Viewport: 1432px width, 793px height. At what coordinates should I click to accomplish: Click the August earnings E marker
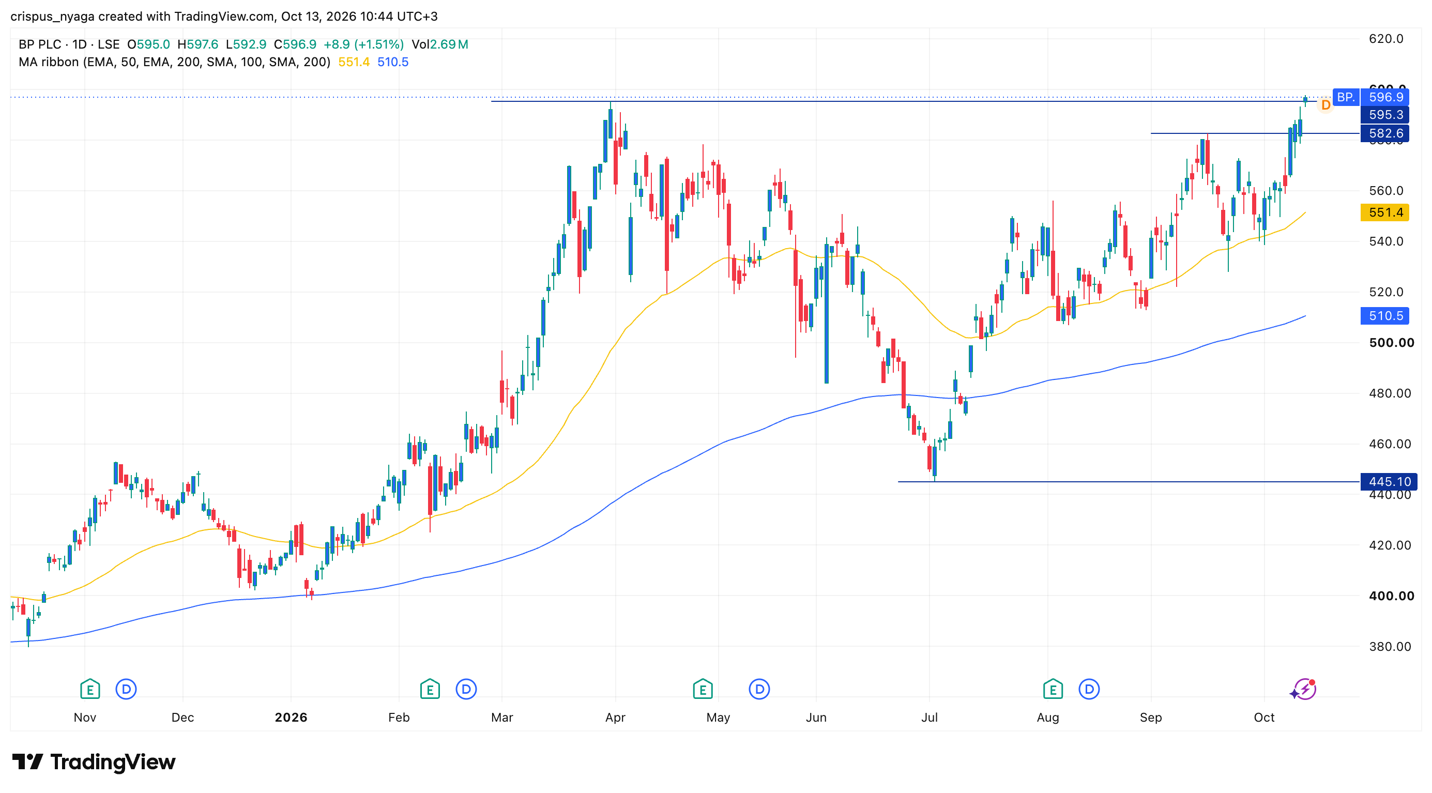pos(1053,689)
